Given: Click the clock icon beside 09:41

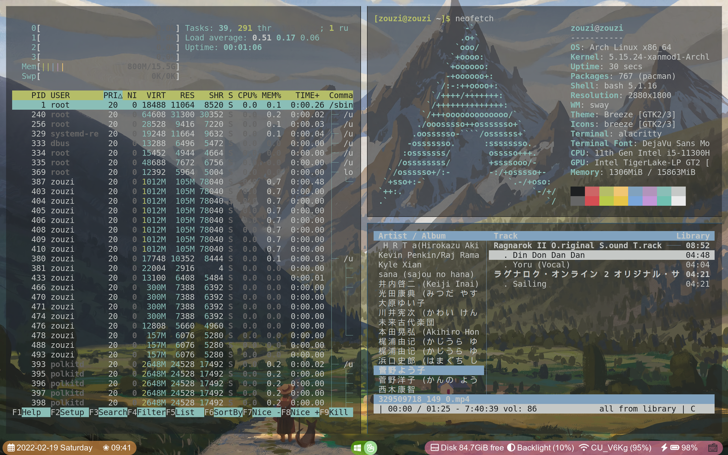Looking at the screenshot, I should point(105,447).
